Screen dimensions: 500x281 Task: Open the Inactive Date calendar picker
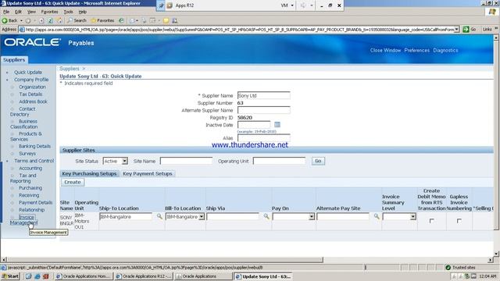pos(277,125)
